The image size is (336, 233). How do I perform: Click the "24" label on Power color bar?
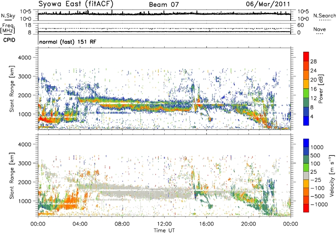[x=313, y=71]
